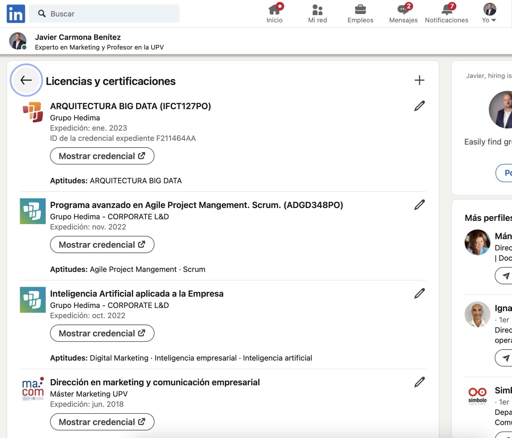Show credential for ARQUITECTURA BIG DATA
Image resolution: width=512 pixels, height=438 pixels.
click(102, 156)
